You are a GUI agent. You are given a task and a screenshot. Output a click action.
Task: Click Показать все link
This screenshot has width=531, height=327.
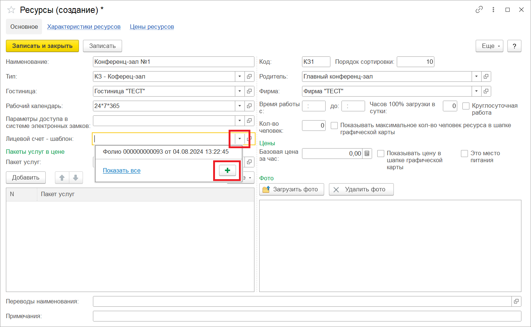(122, 170)
